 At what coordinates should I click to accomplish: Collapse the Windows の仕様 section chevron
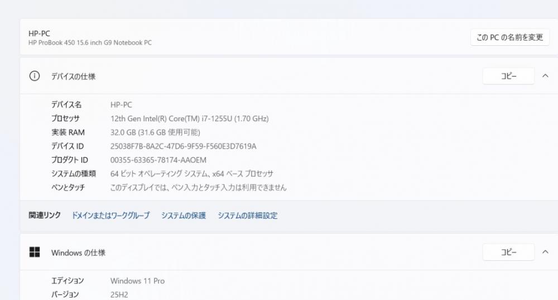point(545,252)
